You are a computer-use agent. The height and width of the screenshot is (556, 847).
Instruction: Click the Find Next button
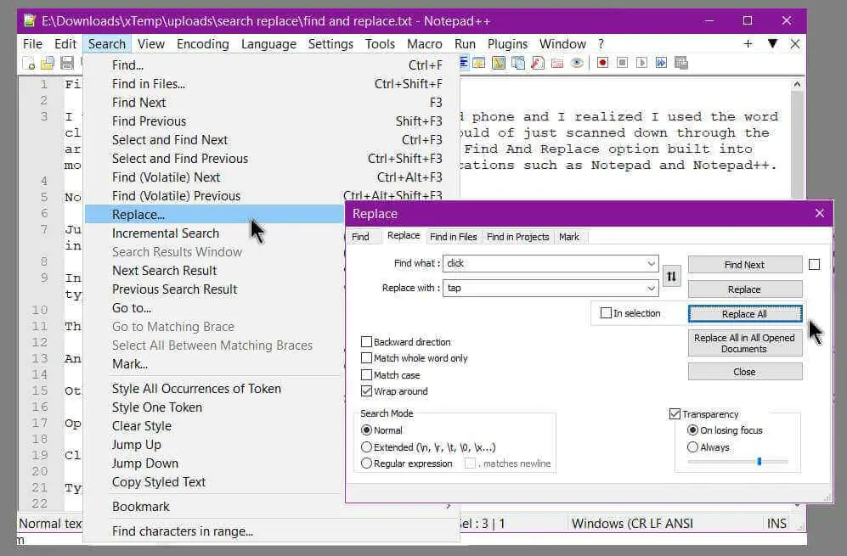(745, 265)
